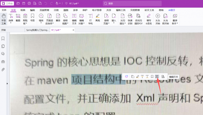Open the AI助手 tab

[x=172, y=10]
